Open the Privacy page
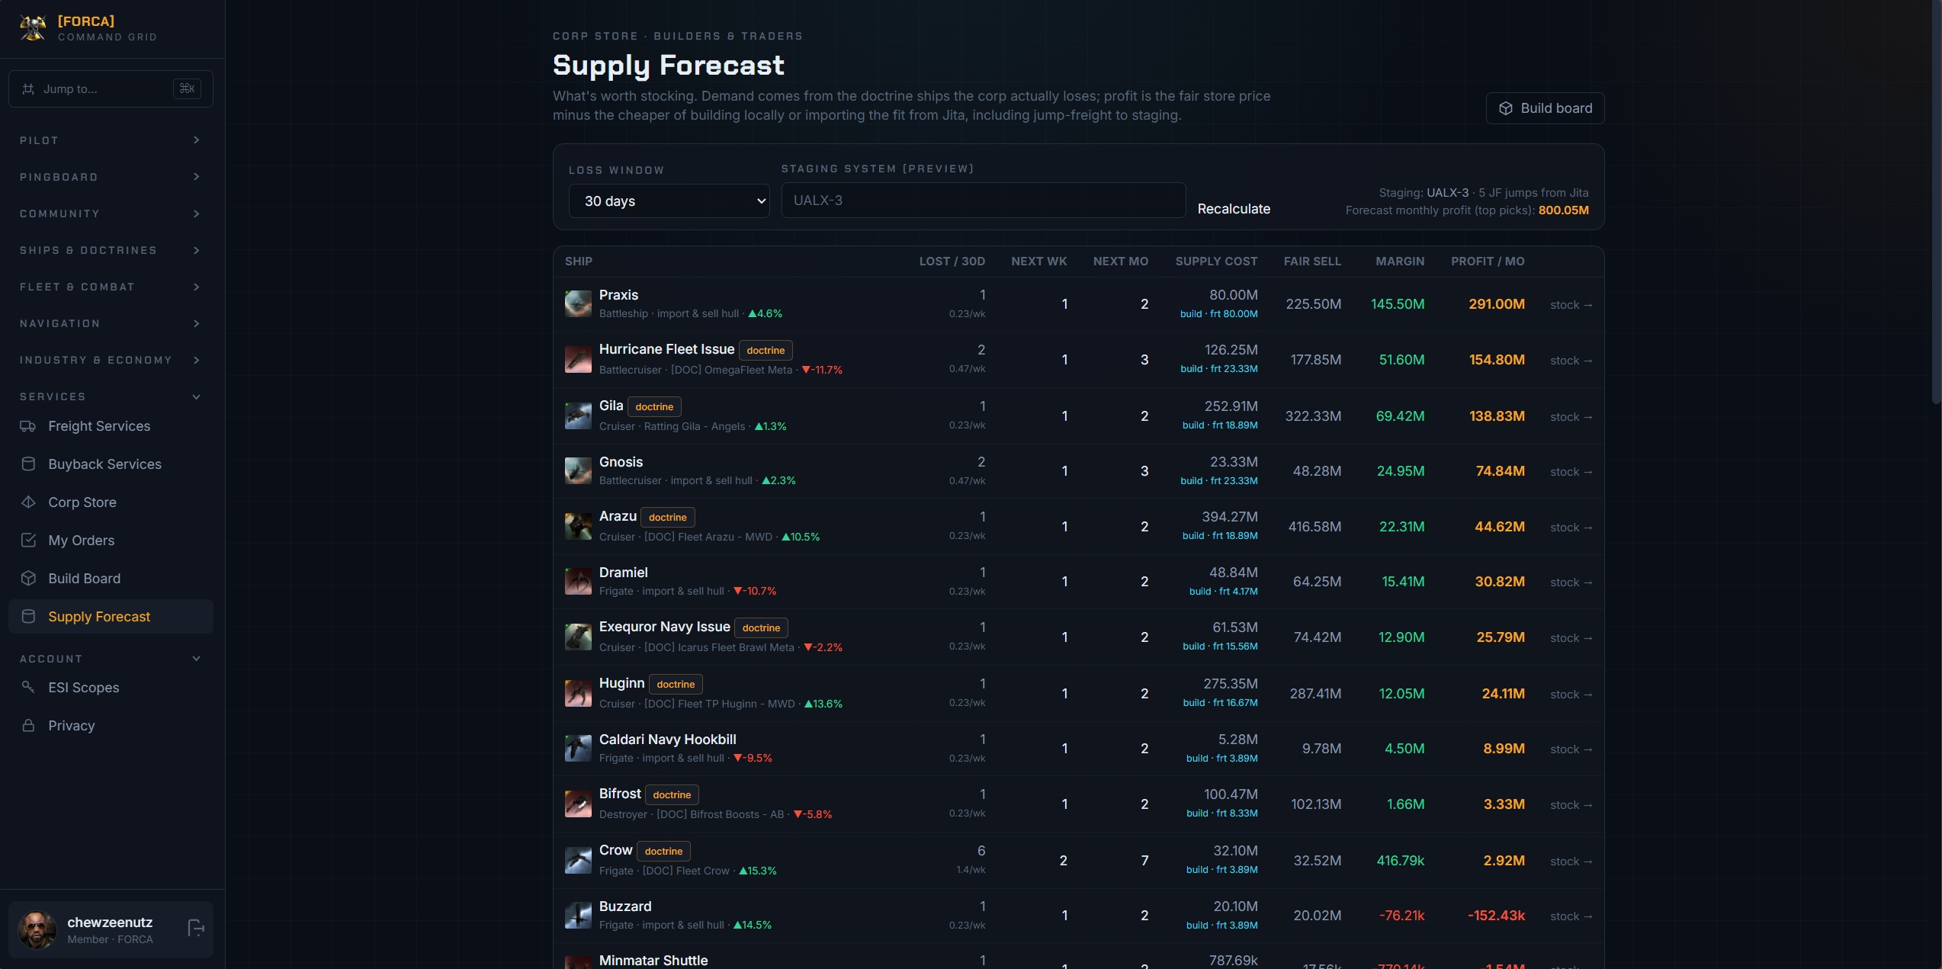 (111, 726)
